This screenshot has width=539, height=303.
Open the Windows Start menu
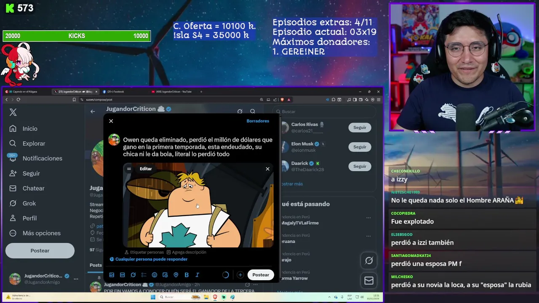click(x=153, y=297)
